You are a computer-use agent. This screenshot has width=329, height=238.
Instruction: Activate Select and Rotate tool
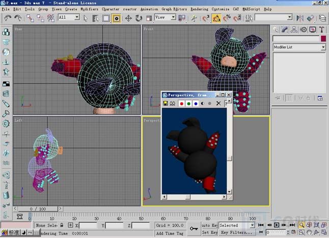click(x=139, y=18)
